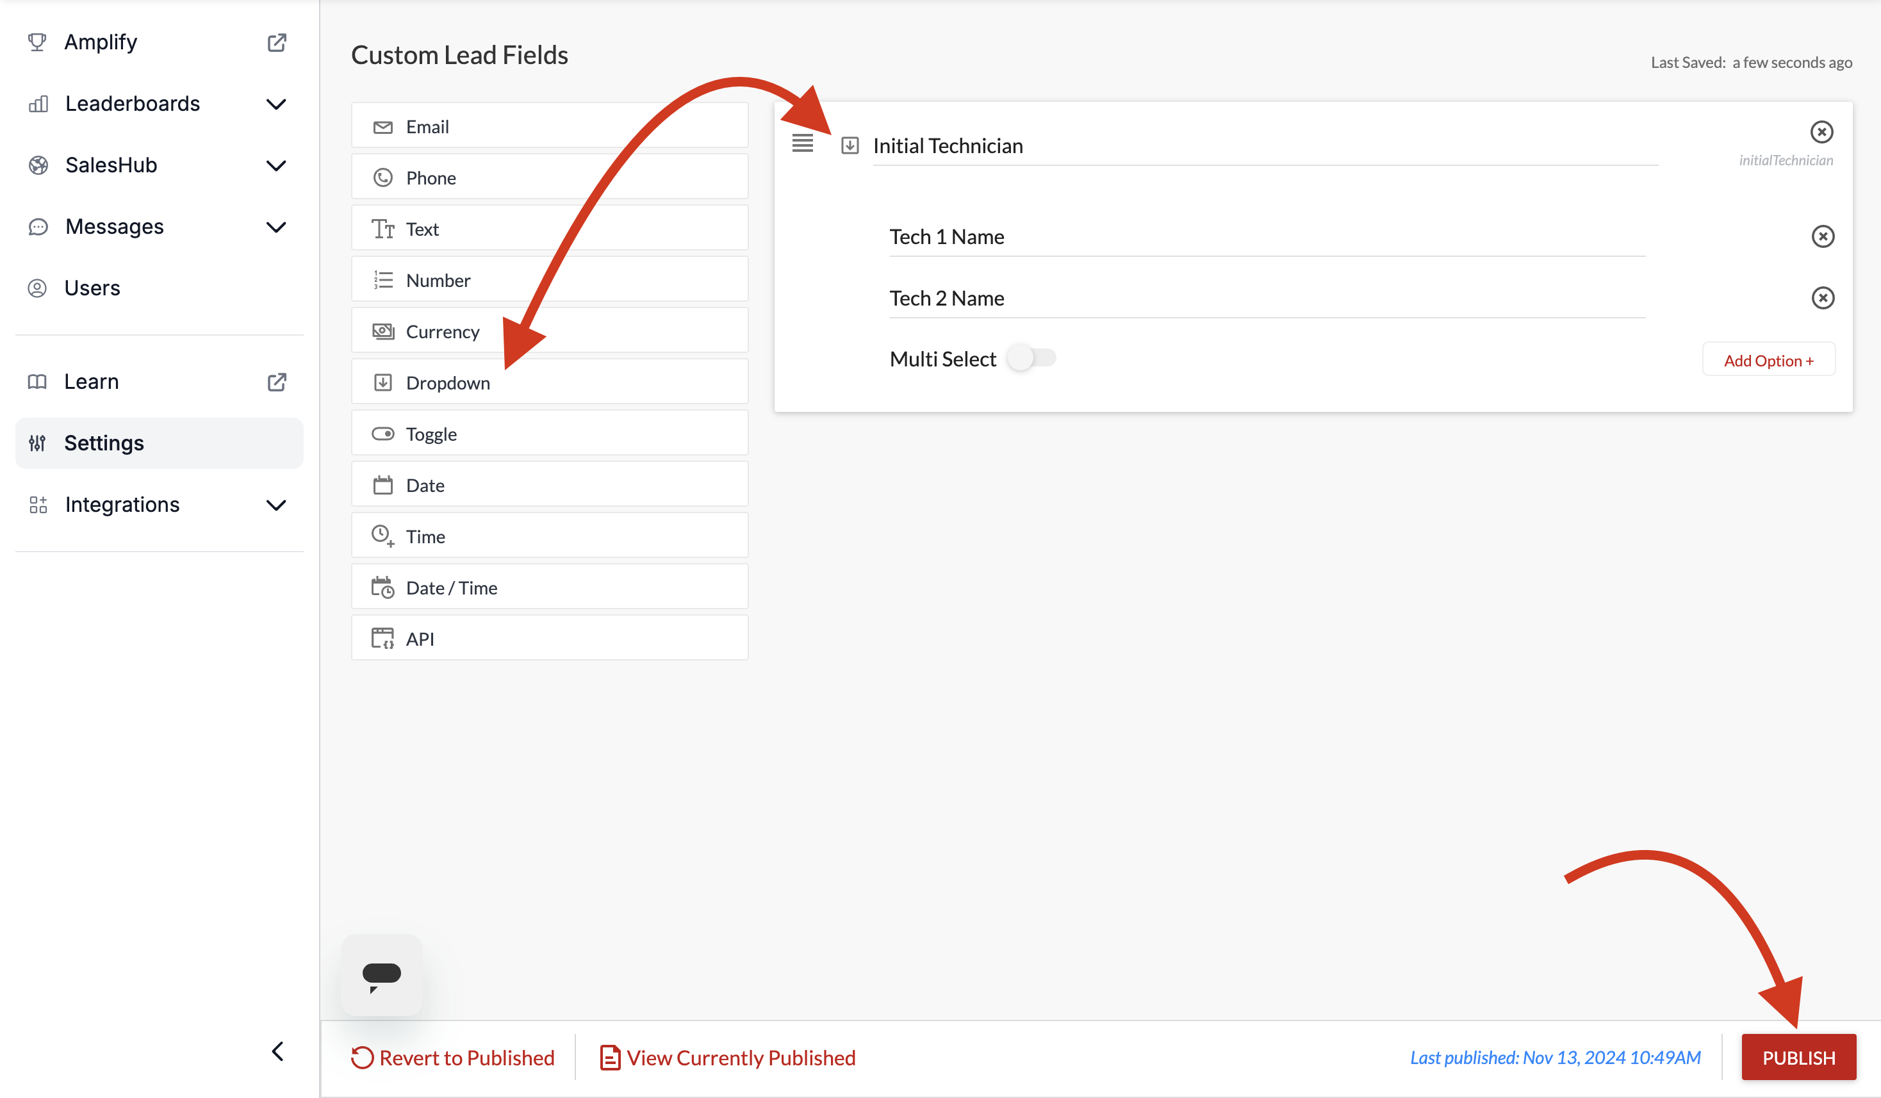This screenshot has height=1098, width=1881.
Task: Click the Email envelope field icon
Action: click(x=383, y=127)
